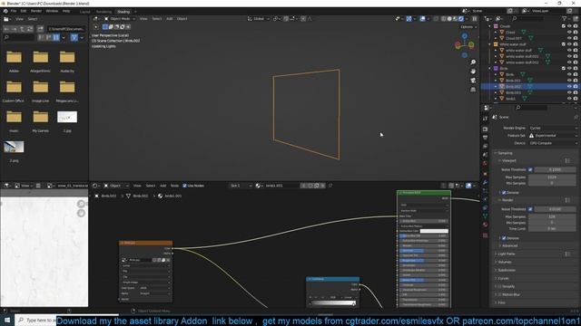The height and width of the screenshot is (326, 581).
Task: Click the proportional editing icon in viewport header
Action: click(303, 18)
